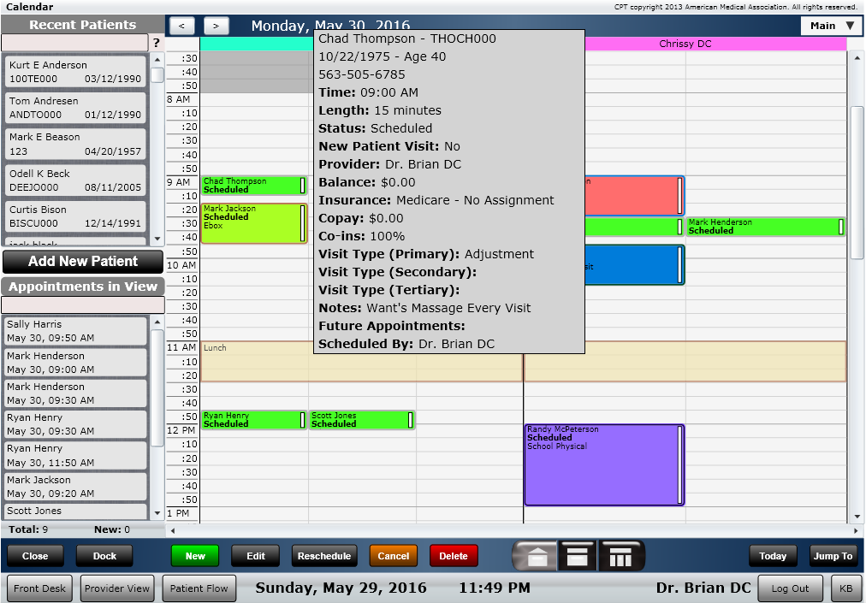
Task: Open the Main calendar dropdown
Action: click(831, 26)
